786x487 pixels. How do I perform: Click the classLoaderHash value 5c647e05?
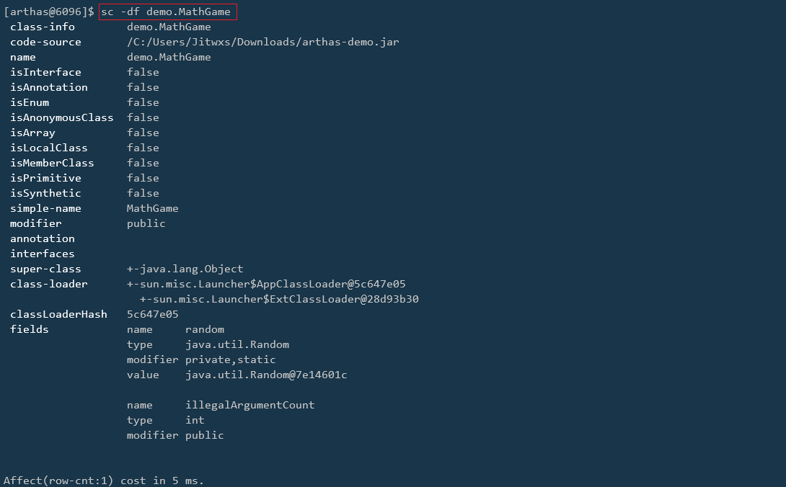click(x=152, y=314)
